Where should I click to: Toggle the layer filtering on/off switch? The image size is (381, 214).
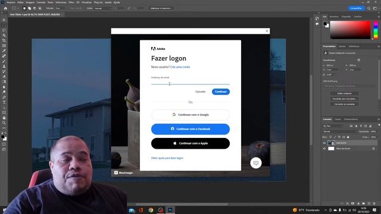coord(379,125)
